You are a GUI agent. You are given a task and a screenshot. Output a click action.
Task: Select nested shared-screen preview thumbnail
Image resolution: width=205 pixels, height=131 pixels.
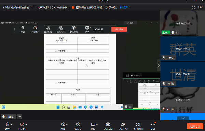(x=141, y=94)
